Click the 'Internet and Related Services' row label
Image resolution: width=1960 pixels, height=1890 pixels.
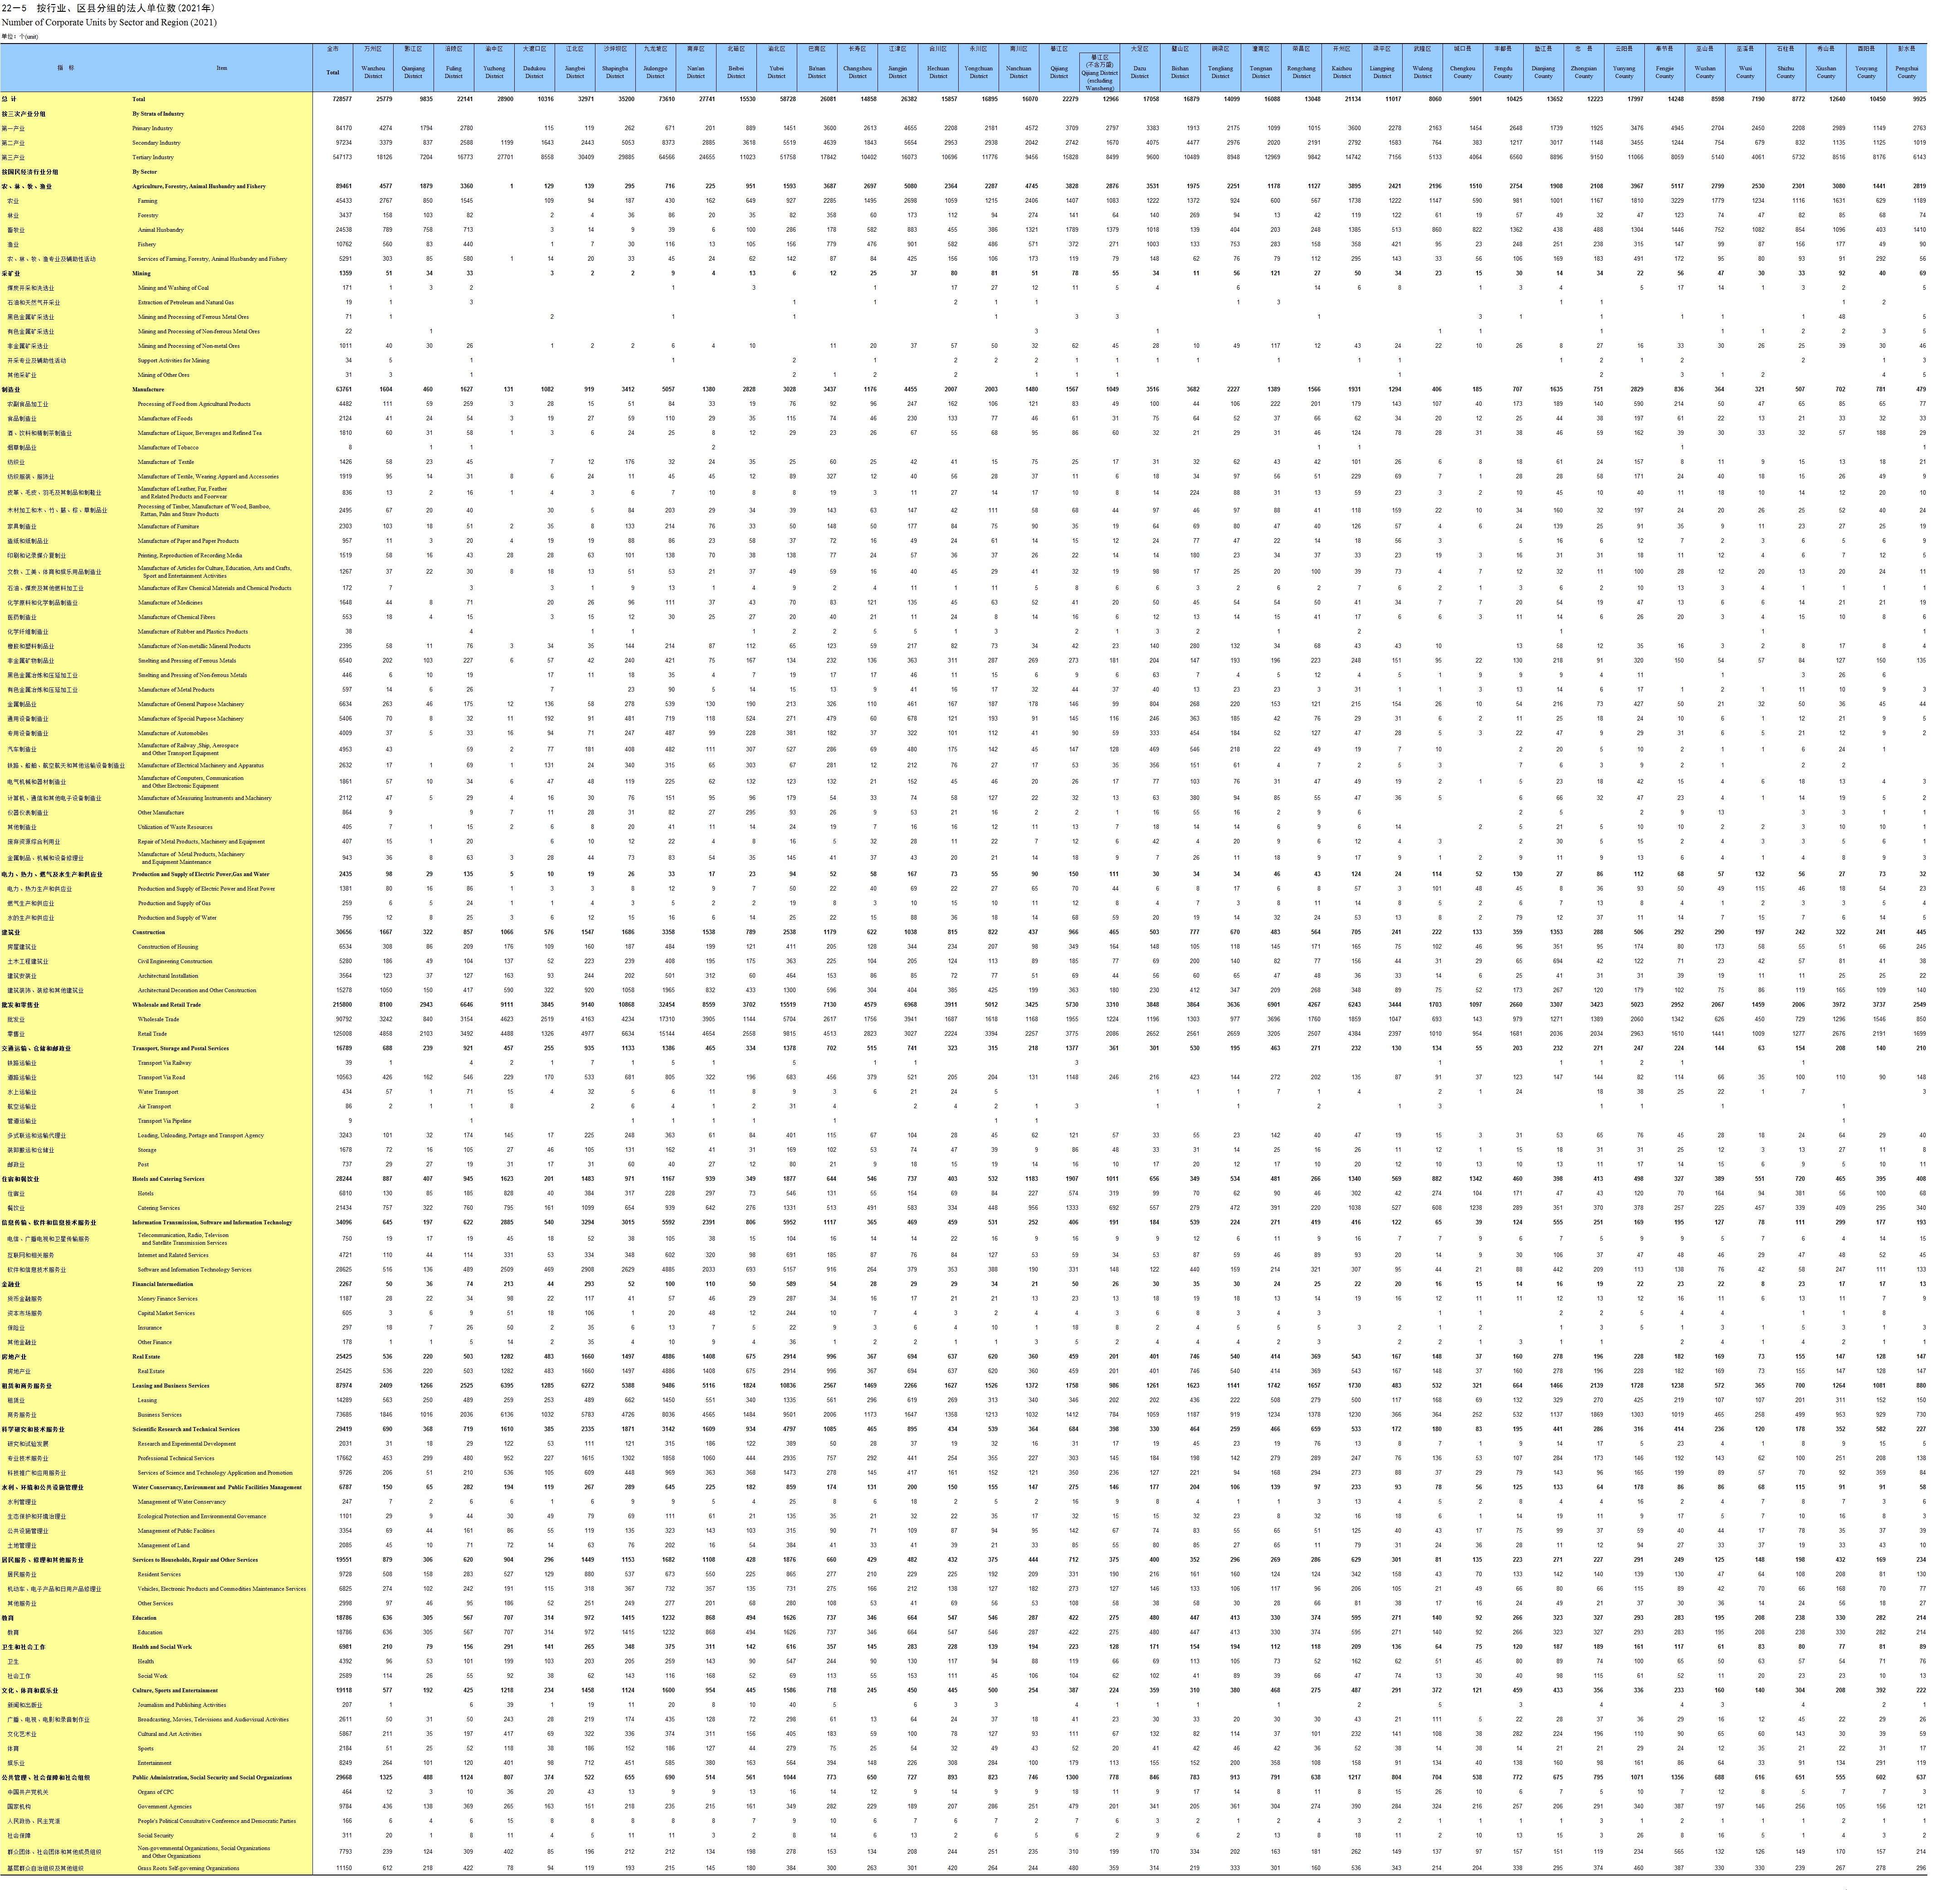click(173, 1255)
